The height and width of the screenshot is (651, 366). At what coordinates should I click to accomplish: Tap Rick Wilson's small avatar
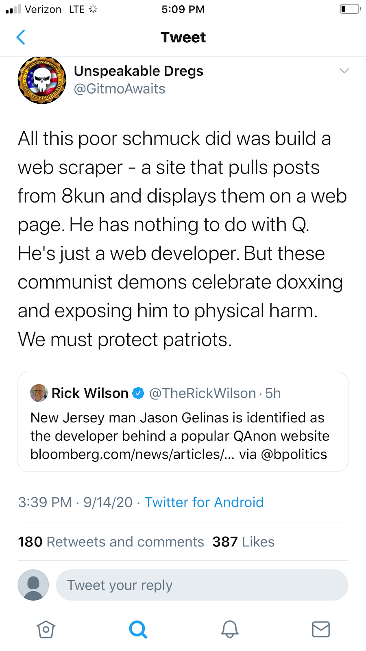click(x=39, y=393)
